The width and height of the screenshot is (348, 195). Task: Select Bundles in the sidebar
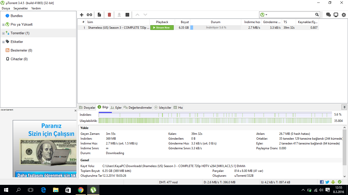point(17,16)
